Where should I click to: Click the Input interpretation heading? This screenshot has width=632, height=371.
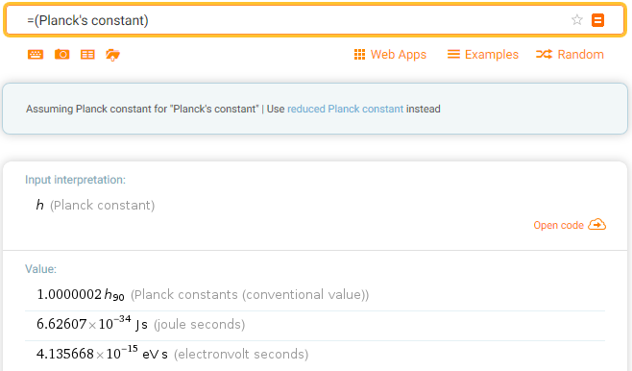(75, 180)
